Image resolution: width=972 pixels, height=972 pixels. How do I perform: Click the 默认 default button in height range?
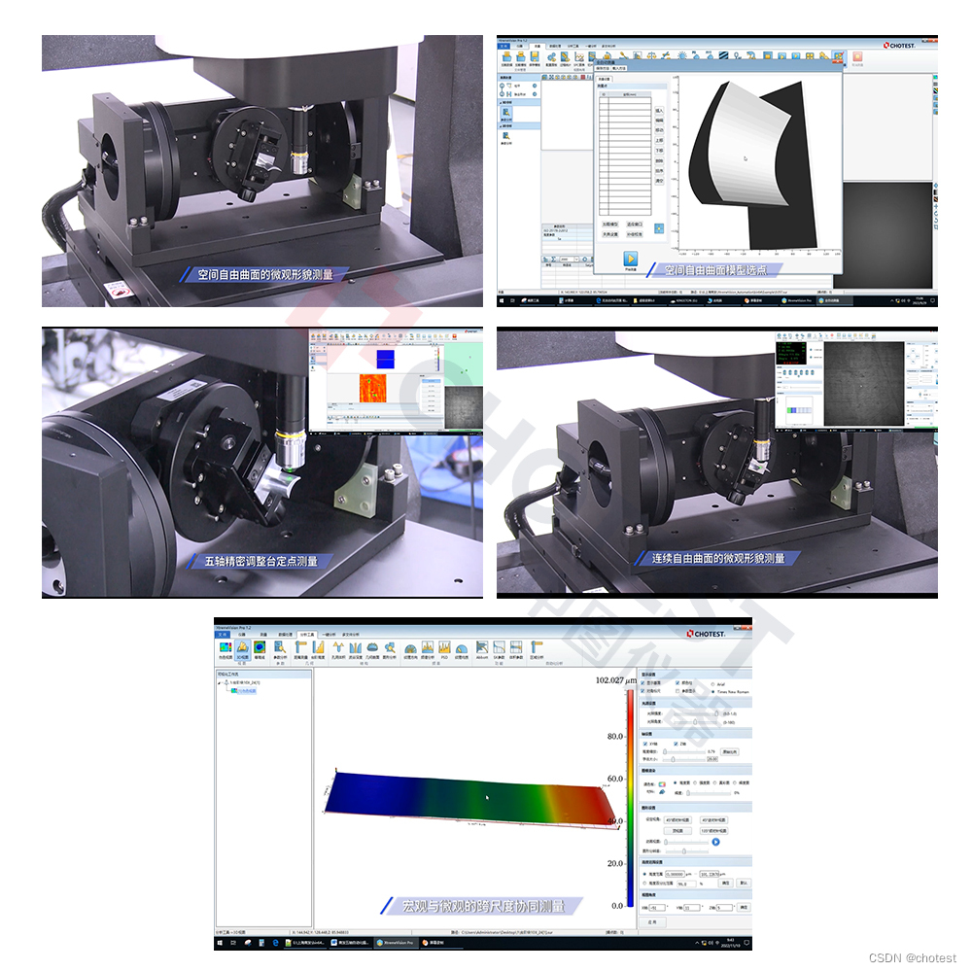click(744, 883)
